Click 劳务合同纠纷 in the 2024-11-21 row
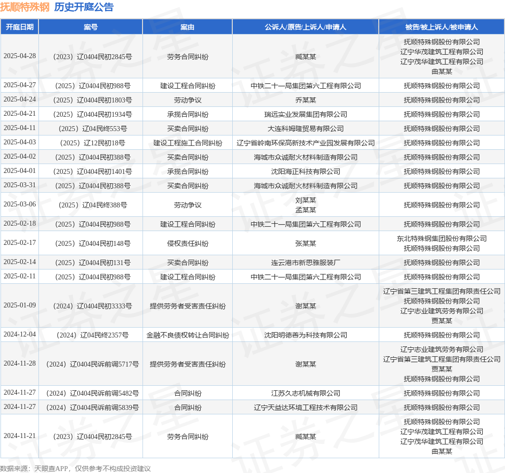 tap(188, 437)
